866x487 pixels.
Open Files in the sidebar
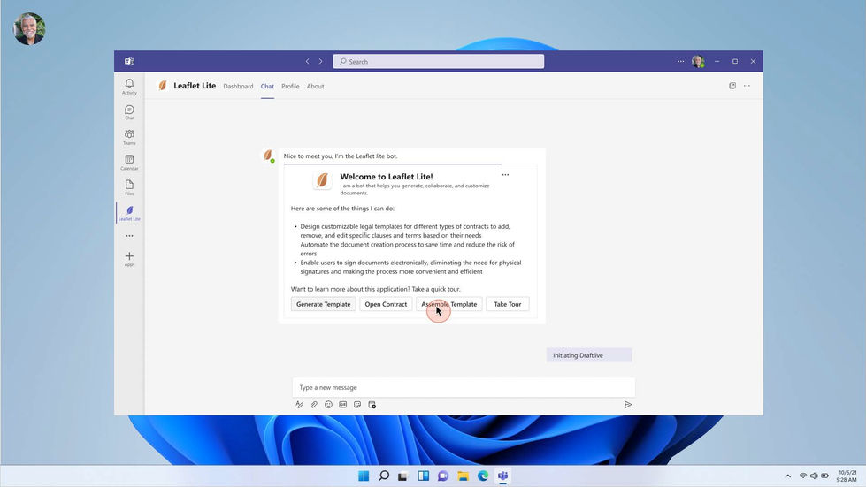point(129,187)
